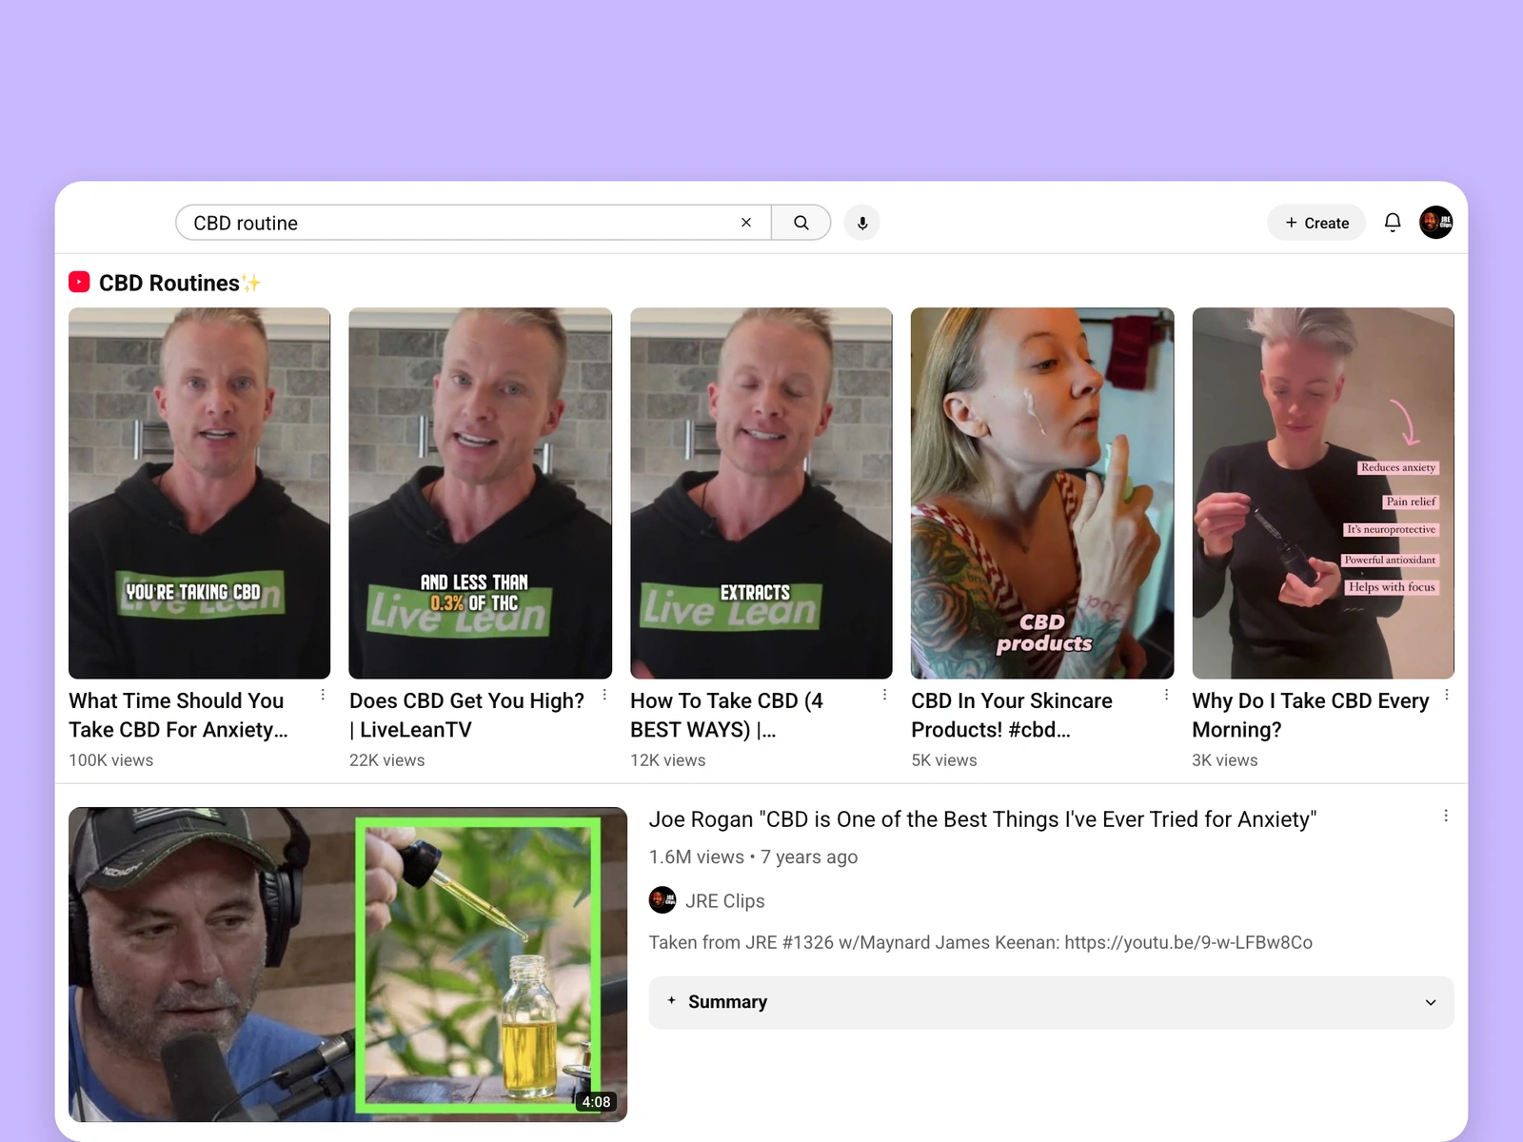
Task: Open the CBD skincare products short thumbnail
Action: [1042, 493]
